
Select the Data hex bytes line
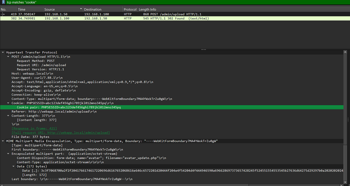coord(182,171)
